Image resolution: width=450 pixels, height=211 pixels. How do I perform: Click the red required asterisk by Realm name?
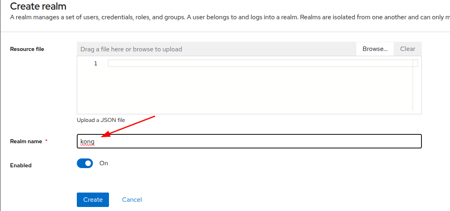click(46, 141)
